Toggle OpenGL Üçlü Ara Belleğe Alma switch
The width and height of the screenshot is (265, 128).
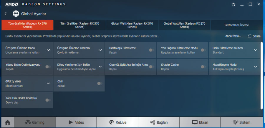[x=152, y=67]
